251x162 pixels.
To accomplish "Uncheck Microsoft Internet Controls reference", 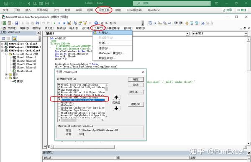I will click(59, 100).
